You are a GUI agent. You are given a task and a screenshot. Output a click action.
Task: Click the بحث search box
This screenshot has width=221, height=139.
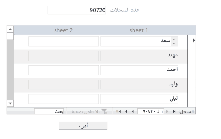49,111
